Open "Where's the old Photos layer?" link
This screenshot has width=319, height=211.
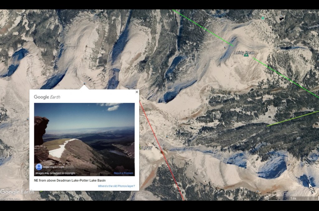point(117,186)
